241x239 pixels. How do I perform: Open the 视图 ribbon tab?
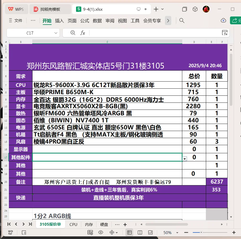click(122, 21)
